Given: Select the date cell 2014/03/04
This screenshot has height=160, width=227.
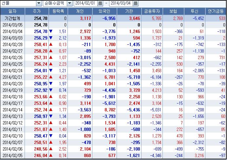Looking at the screenshot, I should 12,31.
